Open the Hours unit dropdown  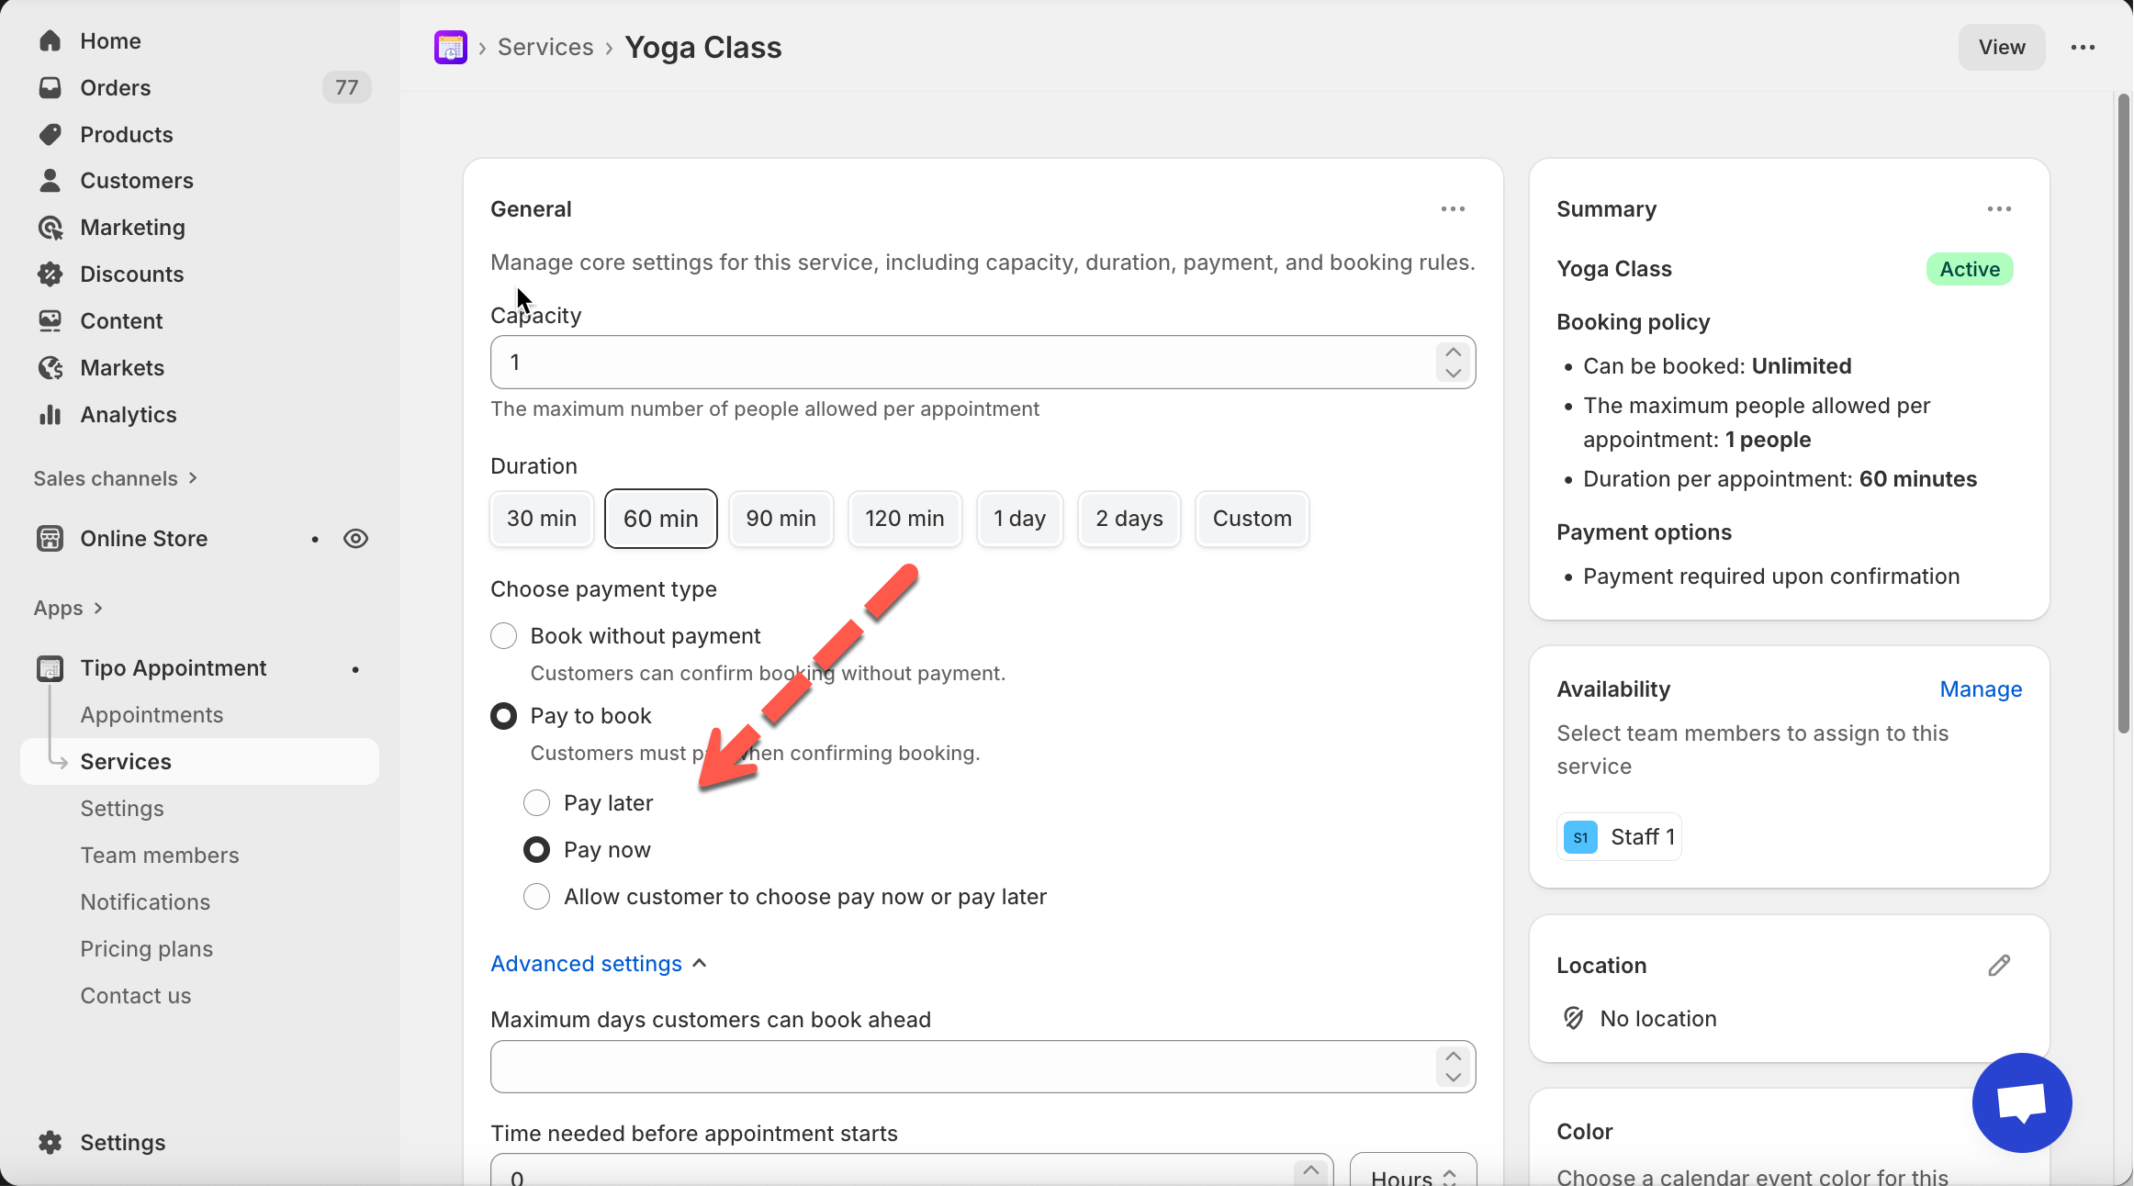1412,1176
